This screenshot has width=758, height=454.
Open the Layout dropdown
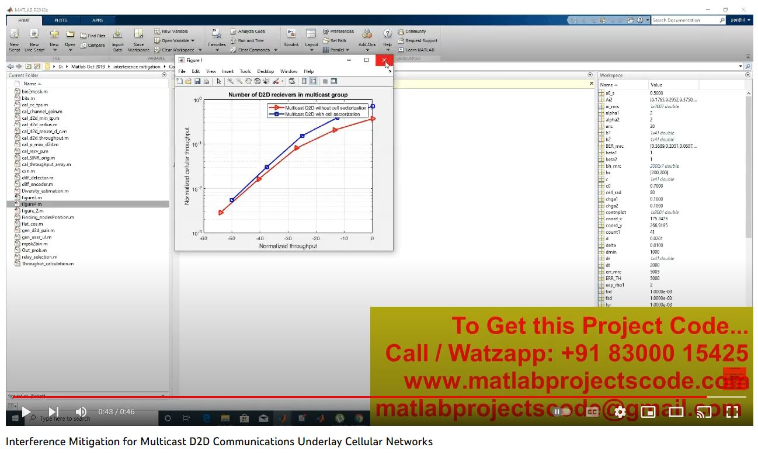coord(311,40)
